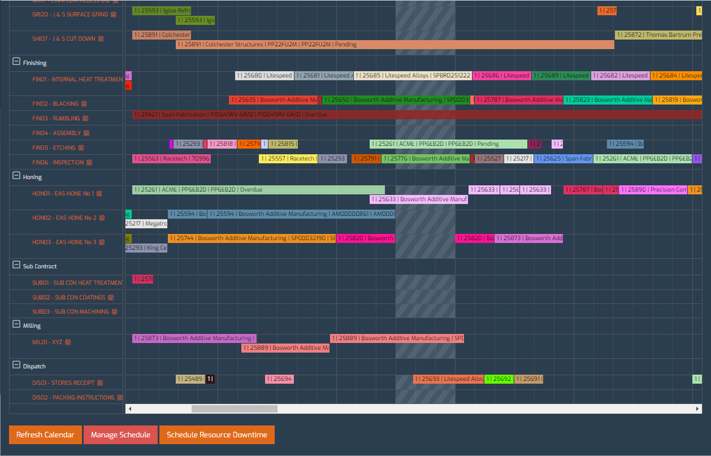The height and width of the screenshot is (456, 711).
Task: Open calendar icon for MIL01 XYZ
Action: 69,342
